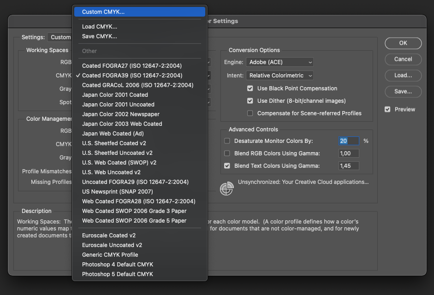Confirm settings with OK button
Image resolution: width=434 pixels, height=295 pixels.
pyautogui.click(x=403, y=43)
